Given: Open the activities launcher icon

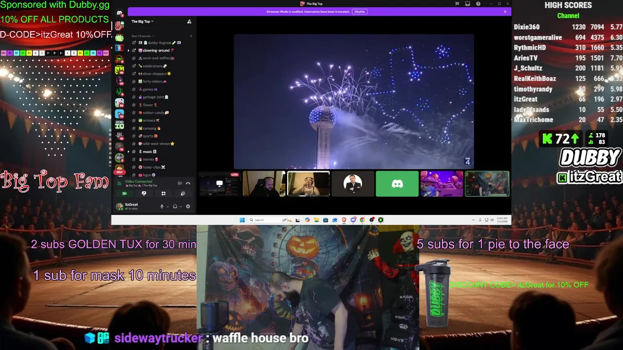Looking at the screenshot, I should click(164, 193).
